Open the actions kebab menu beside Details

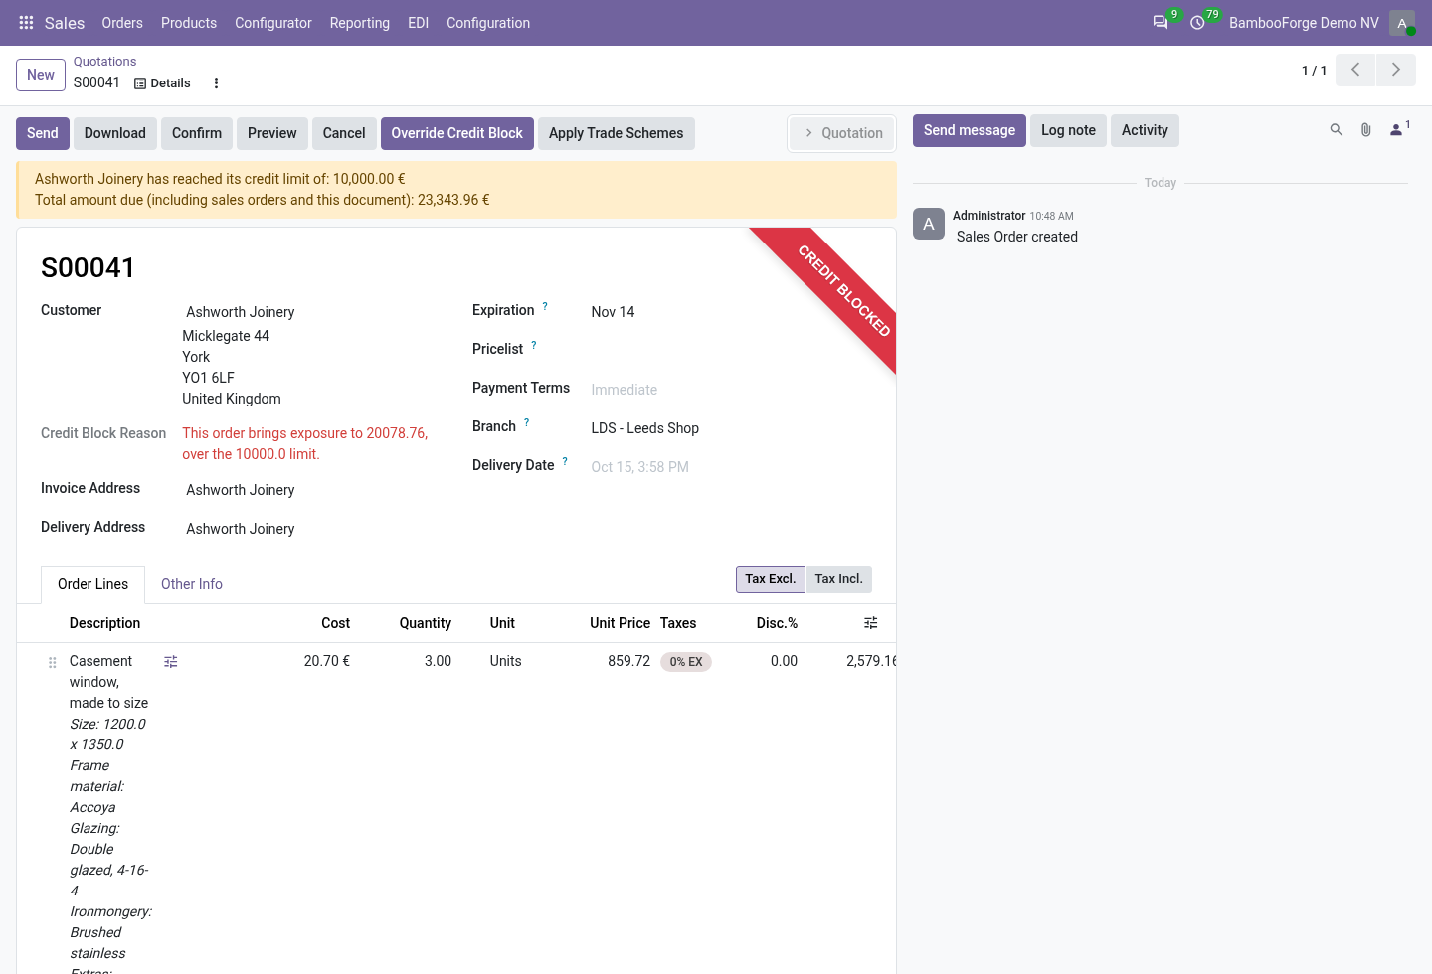(216, 83)
